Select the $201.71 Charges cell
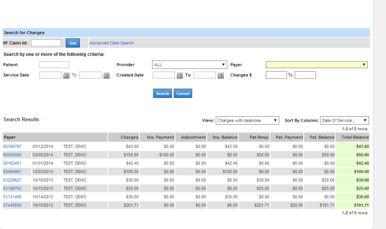 [x=124, y=205]
